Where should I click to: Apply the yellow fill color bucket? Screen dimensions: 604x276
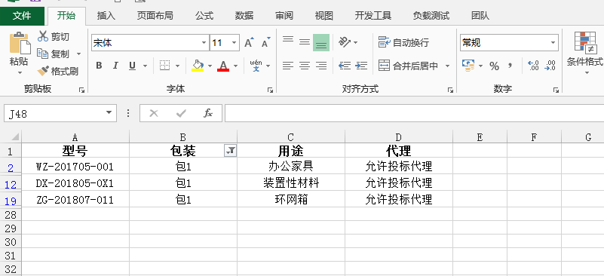[x=198, y=66]
